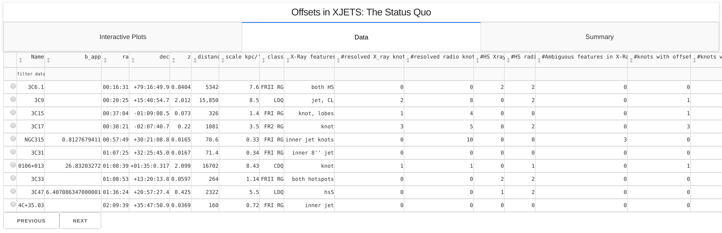
Task: Switch to the Interactive Plots tab
Action: pyautogui.click(x=123, y=37)
